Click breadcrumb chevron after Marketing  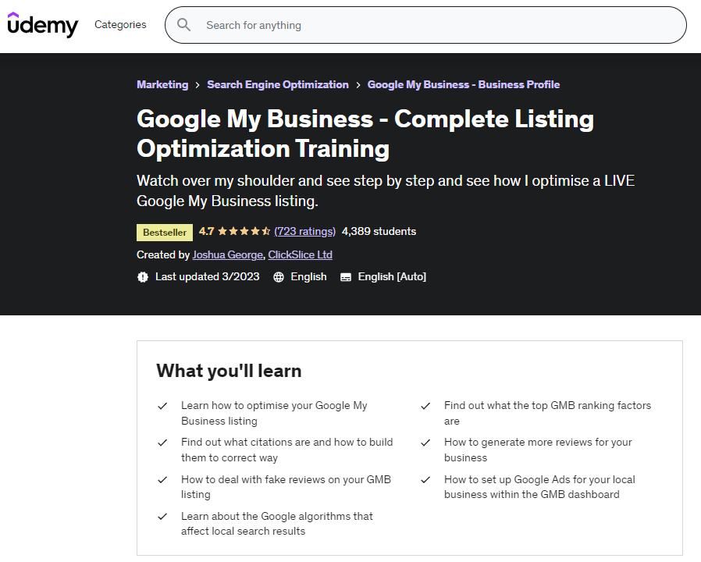pyautogui.click(x=197, y=85)
